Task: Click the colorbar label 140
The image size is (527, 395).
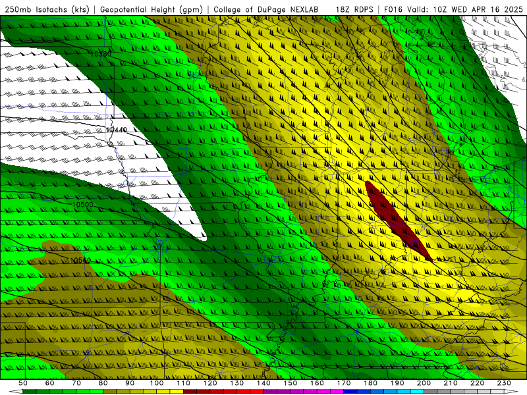Action: click(x=263, y=383)
